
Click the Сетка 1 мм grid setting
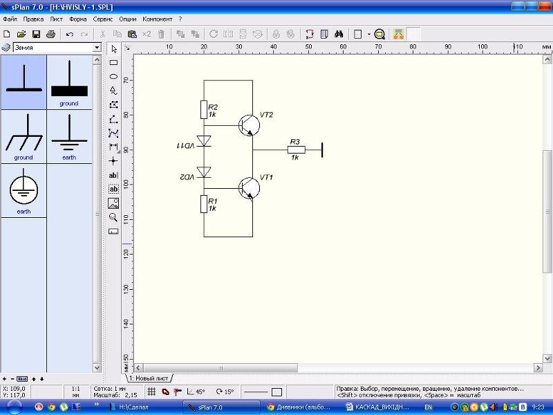pos(109,389)
